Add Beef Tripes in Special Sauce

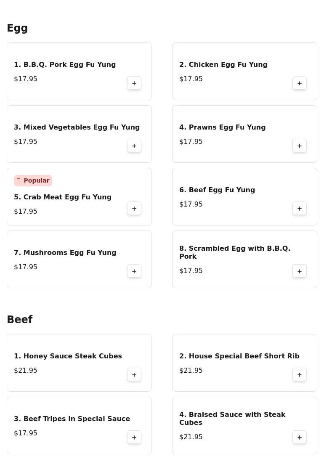[x=134, y=437]
